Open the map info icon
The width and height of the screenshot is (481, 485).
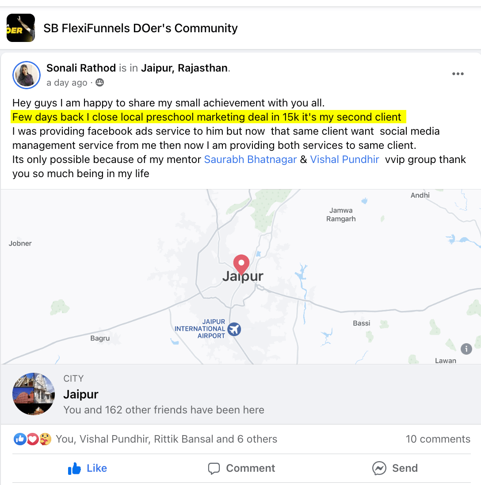click(x=466, y=349)
